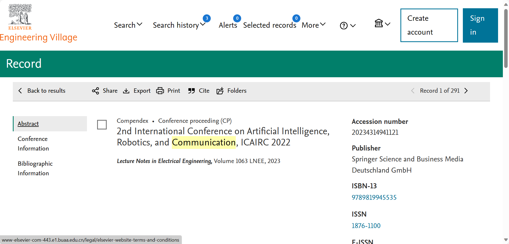The image size is (509, 244).
Task: Open the Engineering Village home link
Action: coord(38,38)
